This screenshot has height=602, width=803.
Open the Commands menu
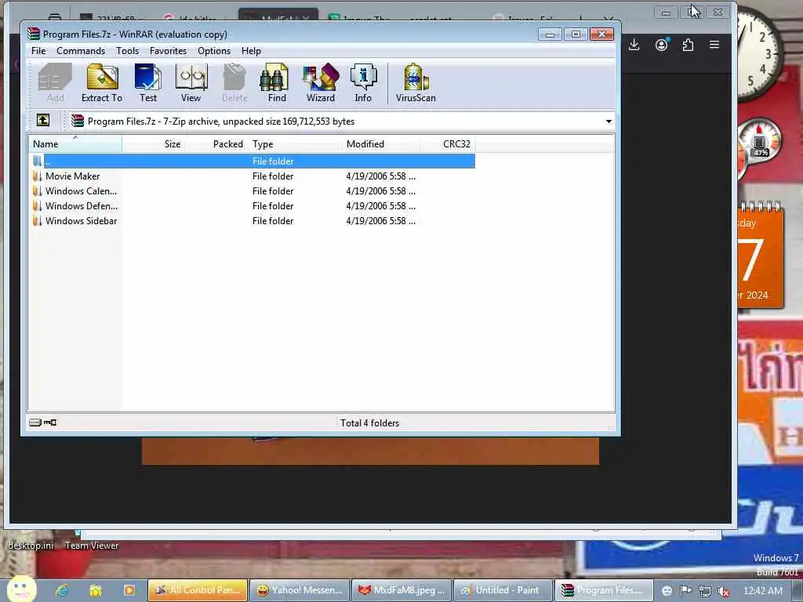tap(81, 51)
